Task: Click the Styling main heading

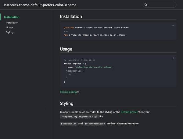Action: (x=66, y=103)
